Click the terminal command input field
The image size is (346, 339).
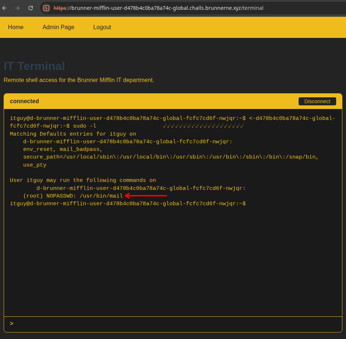(x=173, y=324)
